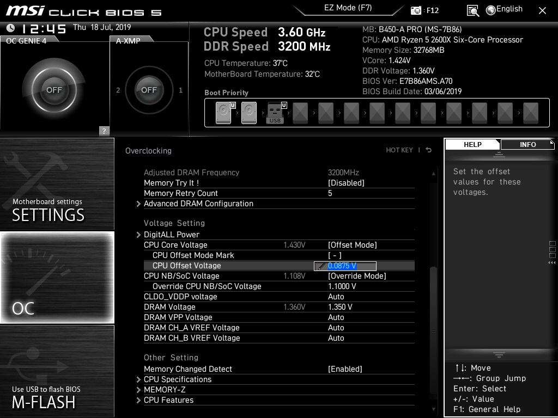Go back using the return arrow icon

pyautogui.click(x=429, y=150)
